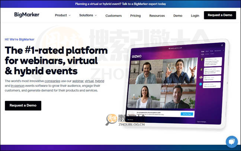
Task: Follow the 'virtual' link in paragraph
Action: pos(89,81)
